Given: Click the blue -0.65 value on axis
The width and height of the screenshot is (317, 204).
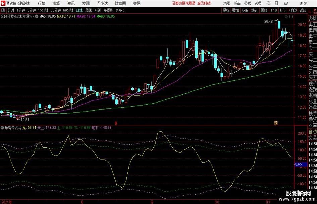Looking at the screenshot, I should tap(301, 164).
